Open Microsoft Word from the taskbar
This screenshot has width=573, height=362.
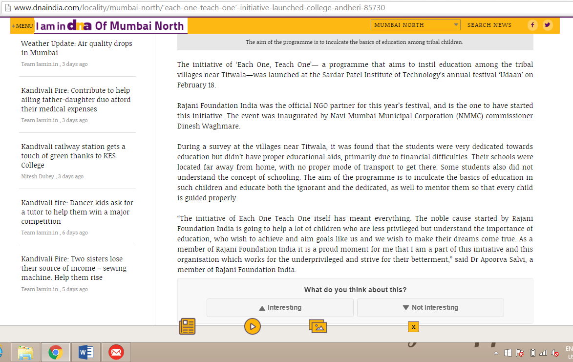(x=86, y=353)
